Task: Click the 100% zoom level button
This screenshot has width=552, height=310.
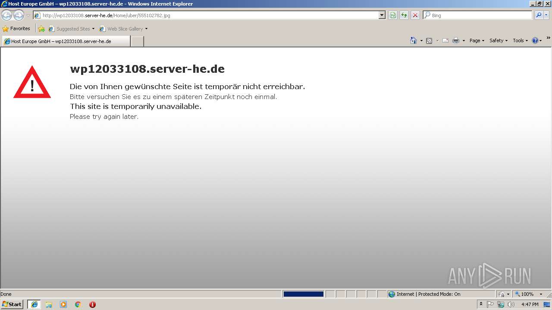Action: click(x=524, y=294)
